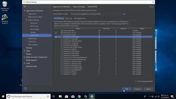The height and width of the screenshot is (99, 176).
Task: Click the Reset link
Action: [152, 7]
